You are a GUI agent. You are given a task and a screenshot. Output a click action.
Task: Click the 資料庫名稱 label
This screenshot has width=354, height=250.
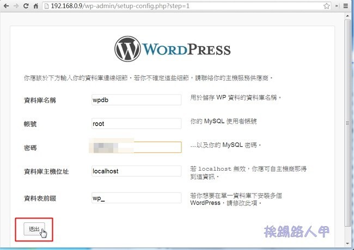click(x=40, y=100)
